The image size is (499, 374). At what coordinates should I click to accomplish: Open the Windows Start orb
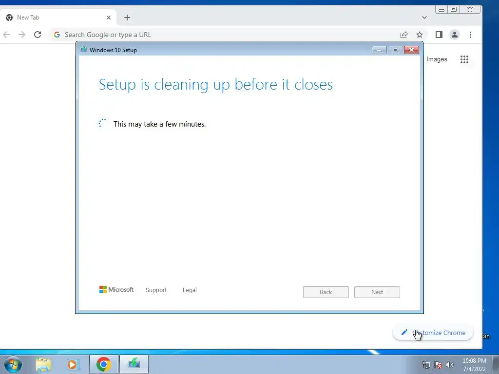click(13, 364)
